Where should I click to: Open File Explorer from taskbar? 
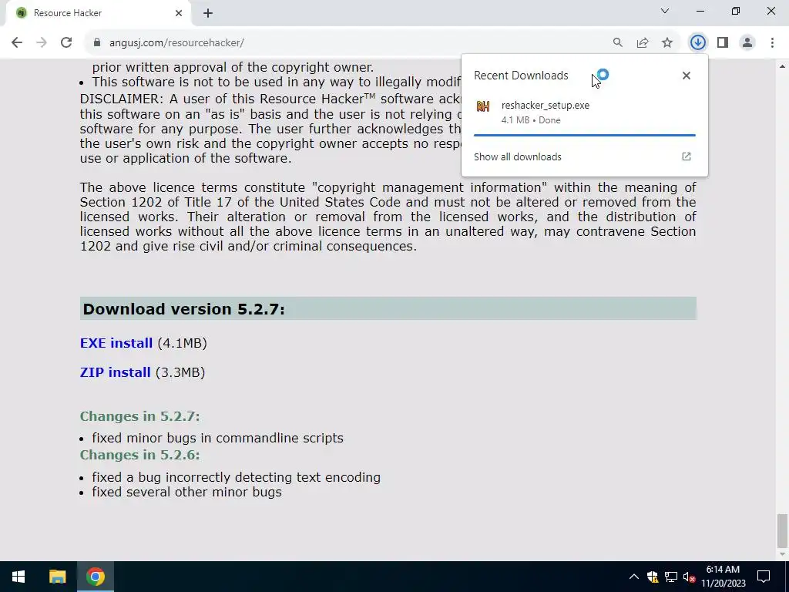coord(57,577)
